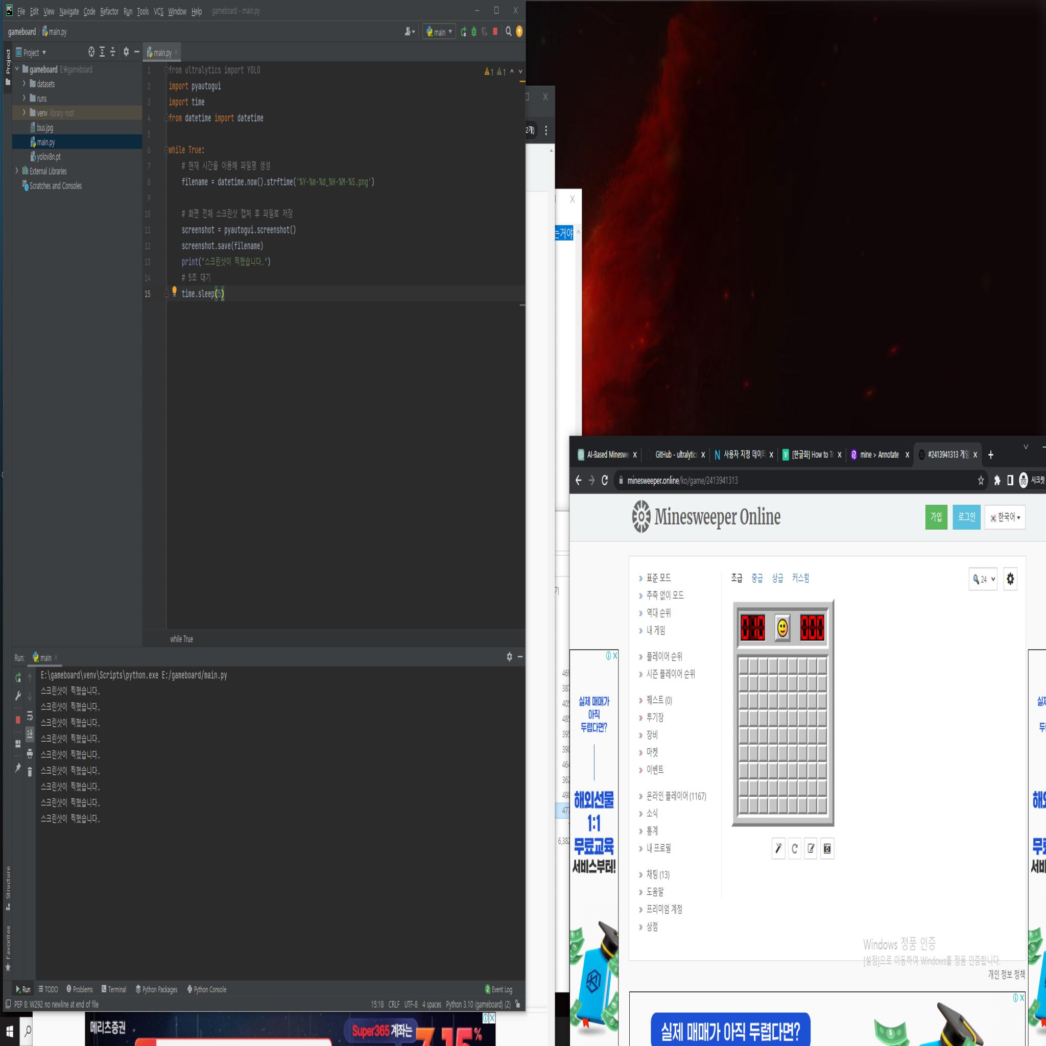The width and height of the screenshot is (1046, 1046).
Task: Click the green Run button in PyCharm toolbar
Action: pos(463,32)
